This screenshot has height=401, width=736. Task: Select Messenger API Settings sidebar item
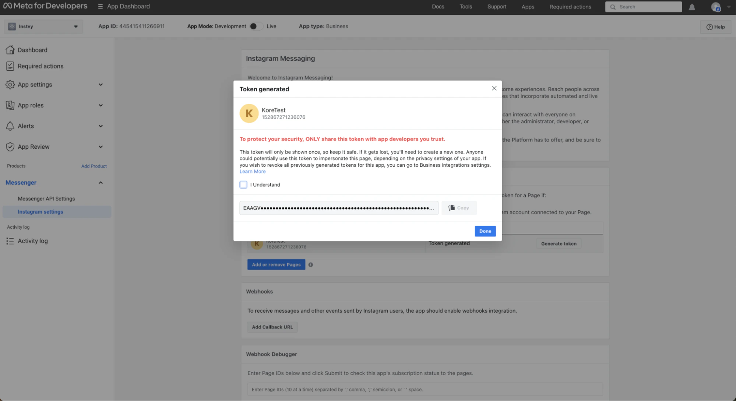[46, 198]
